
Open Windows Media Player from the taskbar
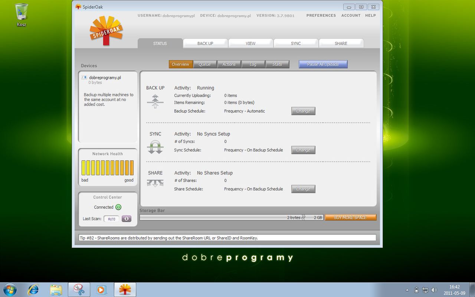tap(101, 290)
